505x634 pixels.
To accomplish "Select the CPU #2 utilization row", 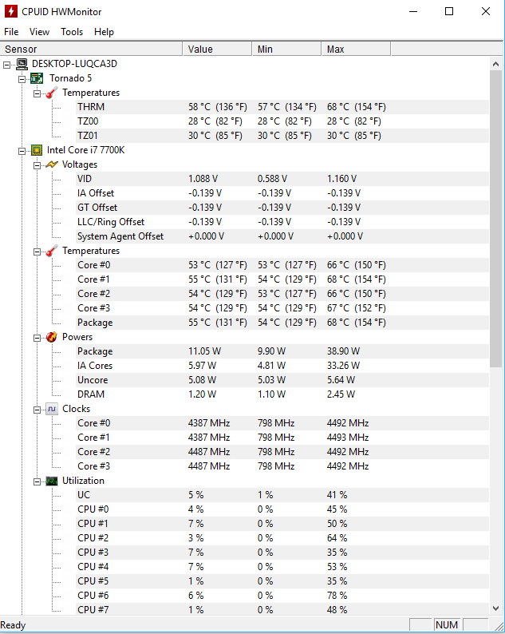I will (282, 538).
